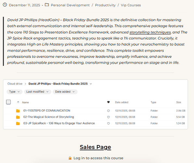The height and width of the screenshot is (163, 194).
Task: Open 02-The Magical Science of Storytelling folder
Action: (x=48, y=117)
